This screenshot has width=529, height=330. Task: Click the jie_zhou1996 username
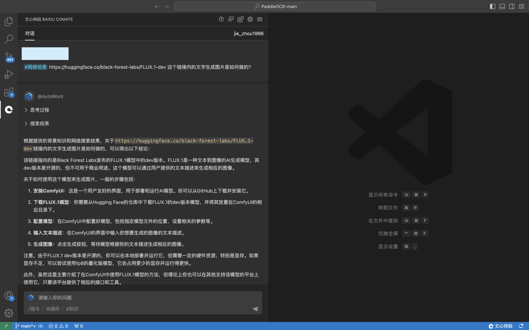[249, 33]
